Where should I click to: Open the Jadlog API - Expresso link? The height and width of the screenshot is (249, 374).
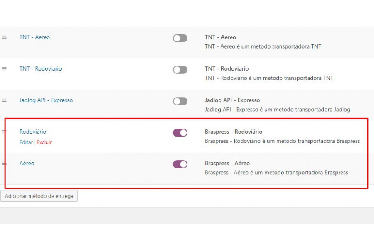(46, 100)
